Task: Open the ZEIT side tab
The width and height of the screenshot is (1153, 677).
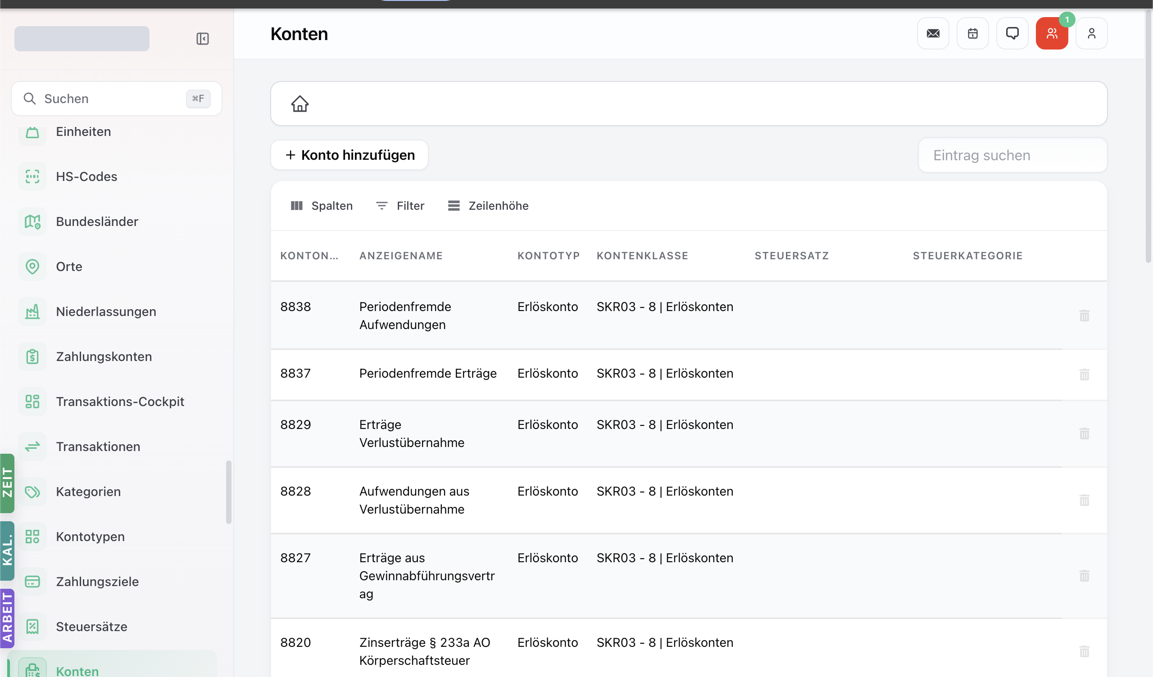Action: coord(7,483)
